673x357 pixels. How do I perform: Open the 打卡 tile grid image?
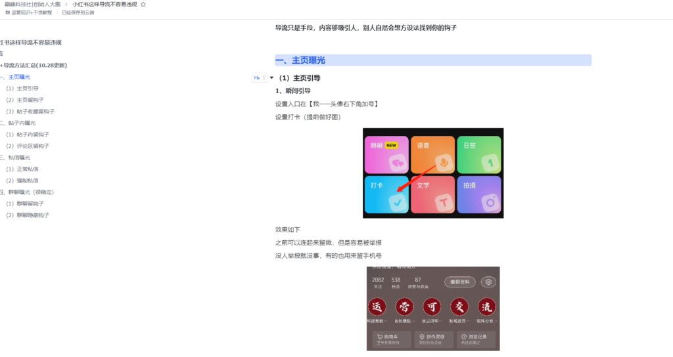(433, 173)
